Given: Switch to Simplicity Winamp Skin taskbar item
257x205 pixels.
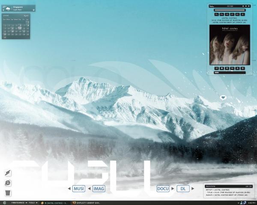Looking at the screenshot, I should 87,203.
